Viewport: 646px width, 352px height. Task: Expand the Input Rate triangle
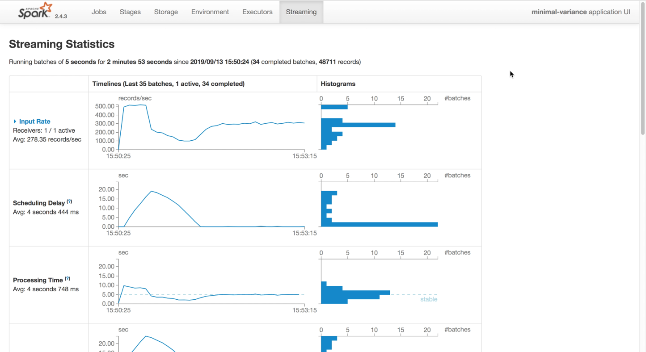point(15,122)
